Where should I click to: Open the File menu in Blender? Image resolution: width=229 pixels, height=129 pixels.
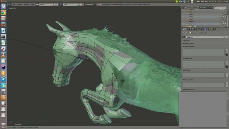(14, 5)
